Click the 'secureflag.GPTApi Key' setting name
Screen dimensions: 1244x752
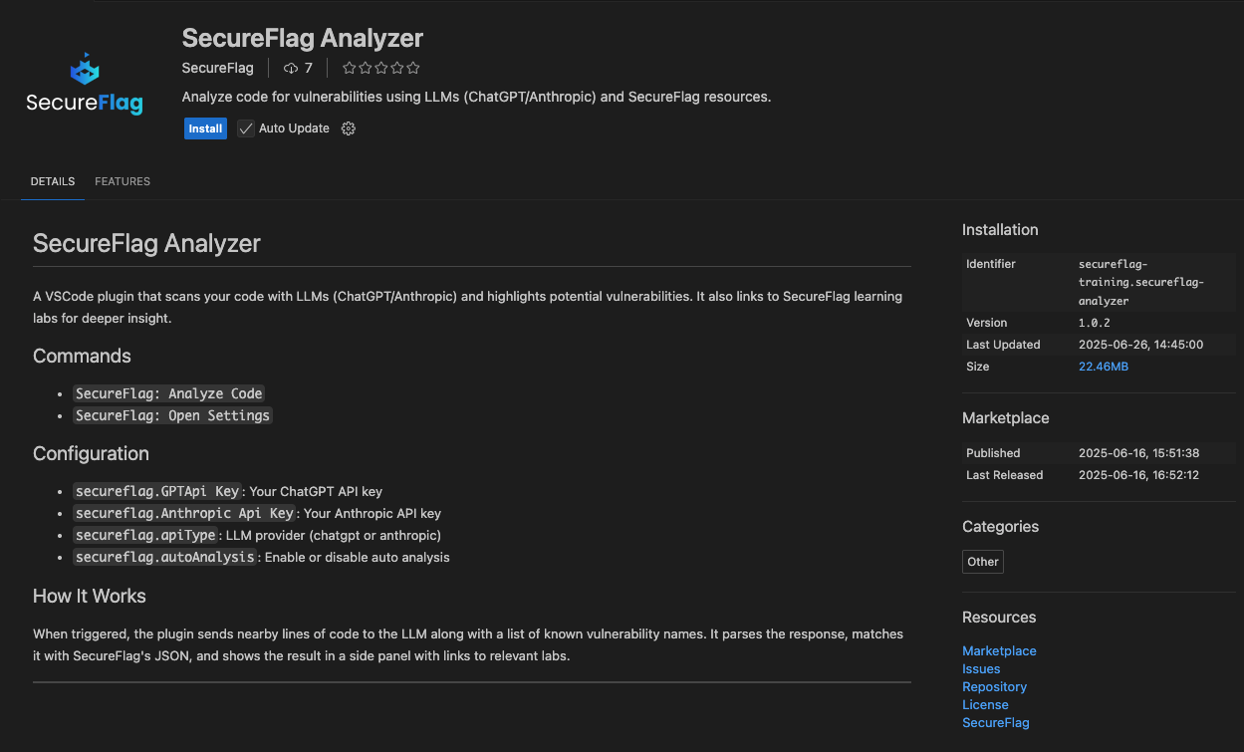pos(157,491)
